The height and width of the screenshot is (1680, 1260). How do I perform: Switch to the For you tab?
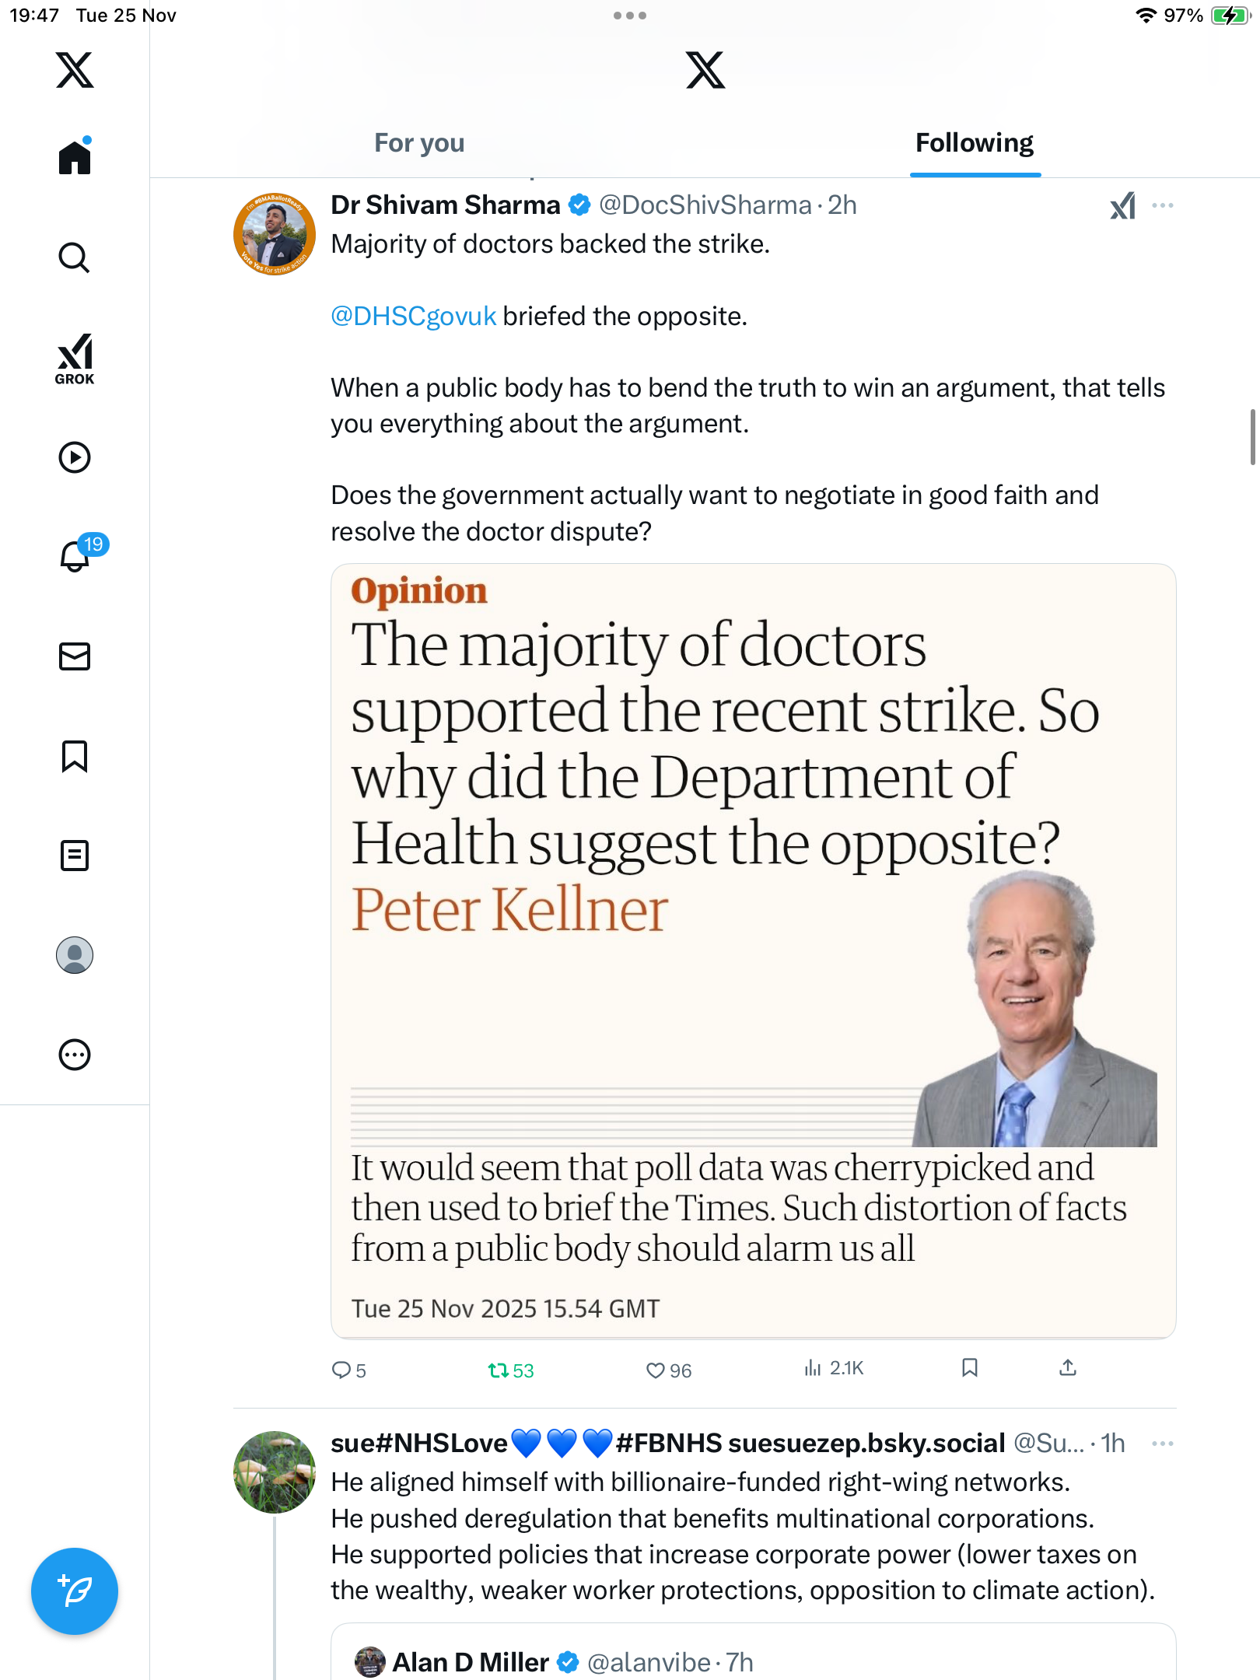419,143
